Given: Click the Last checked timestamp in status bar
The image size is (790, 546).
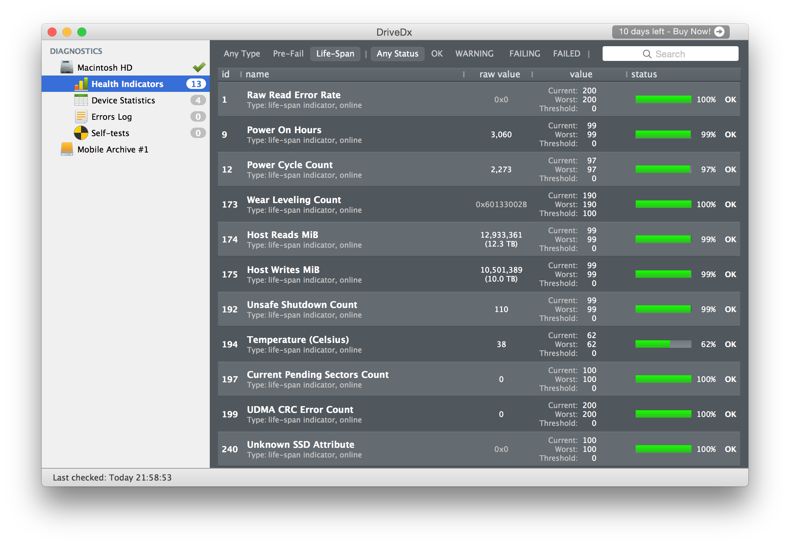Looking at the screenshot, I should tap(112, 477).
